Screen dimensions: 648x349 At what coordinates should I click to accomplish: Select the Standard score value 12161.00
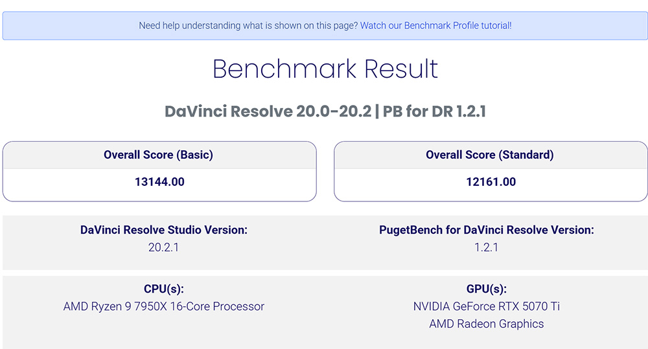(x=491, y=182)
